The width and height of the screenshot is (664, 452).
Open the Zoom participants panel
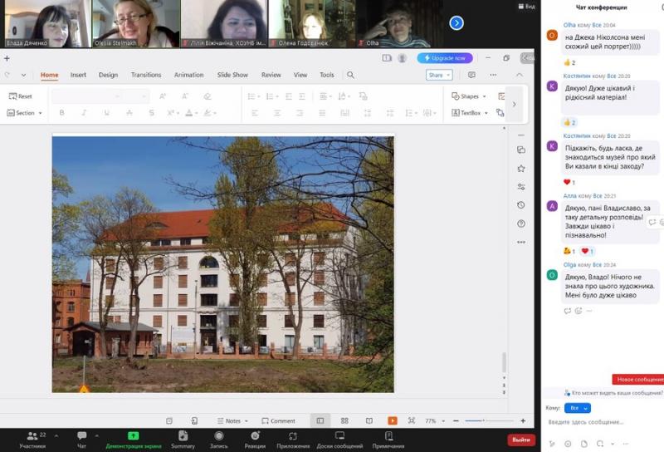point(33,440)
